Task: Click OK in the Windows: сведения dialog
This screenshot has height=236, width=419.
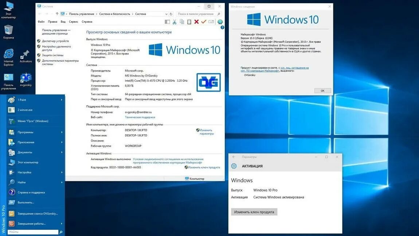Action: pos(322,91)
